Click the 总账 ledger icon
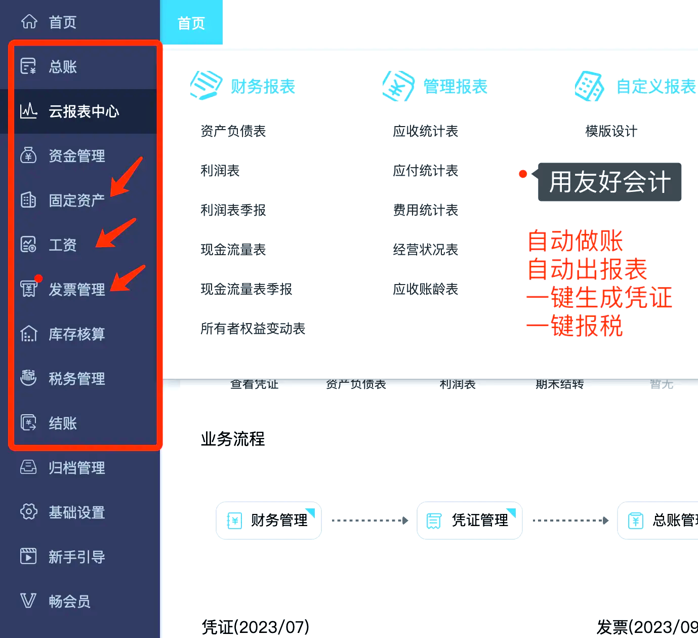The width and height of the screenshot is (698, 638). [x=28, y=66]
